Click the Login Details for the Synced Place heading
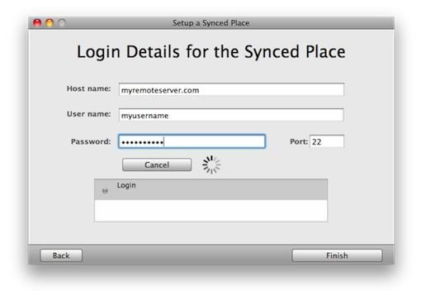 coord(211,52)
